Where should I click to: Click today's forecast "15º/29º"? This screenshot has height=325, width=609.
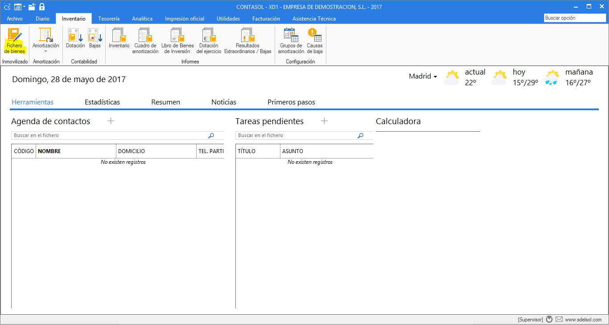coord(525,83)
